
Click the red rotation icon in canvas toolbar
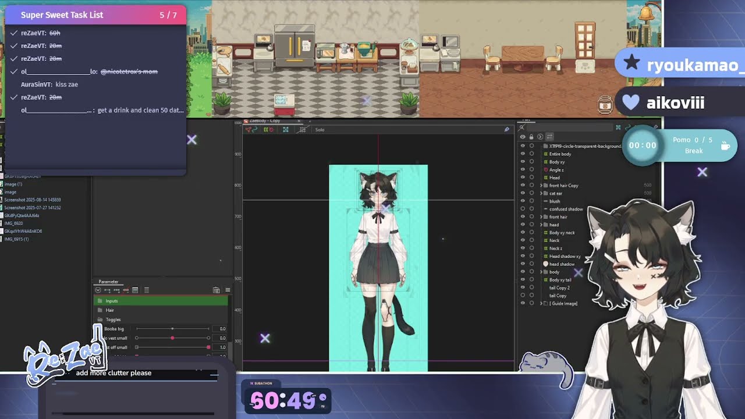click(x=271, y=129)
